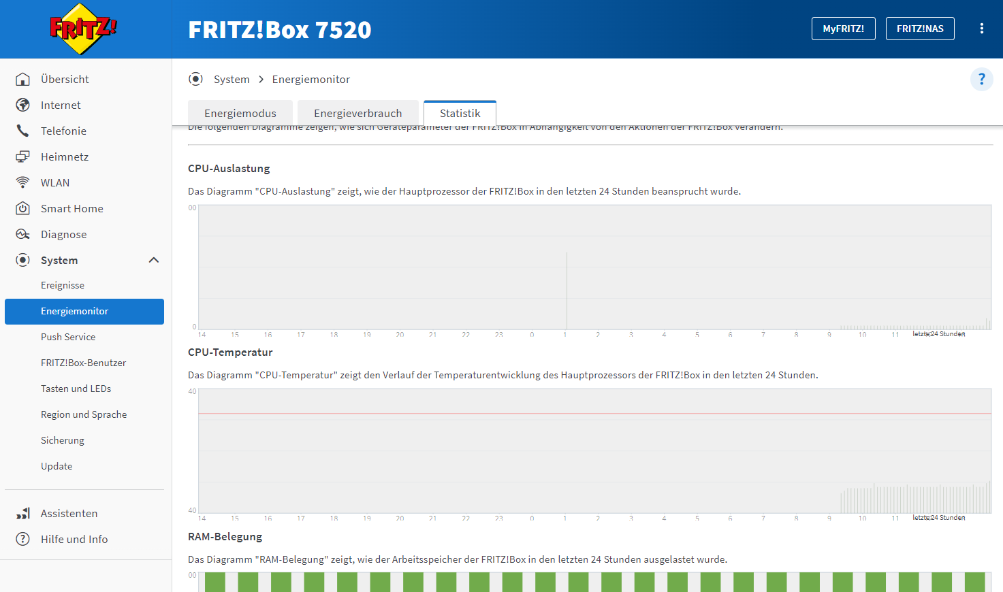The image size is (1003, 592).
Task: Click the Telefonie phone handset icon
Action: coord(22,131)
